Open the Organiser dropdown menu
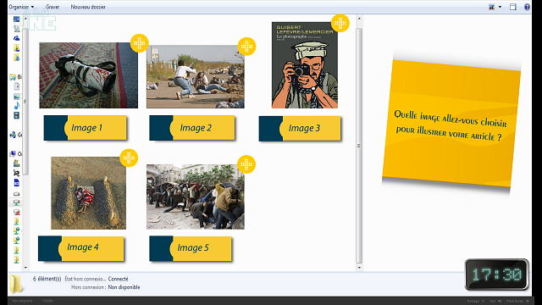 click(21, 7)
